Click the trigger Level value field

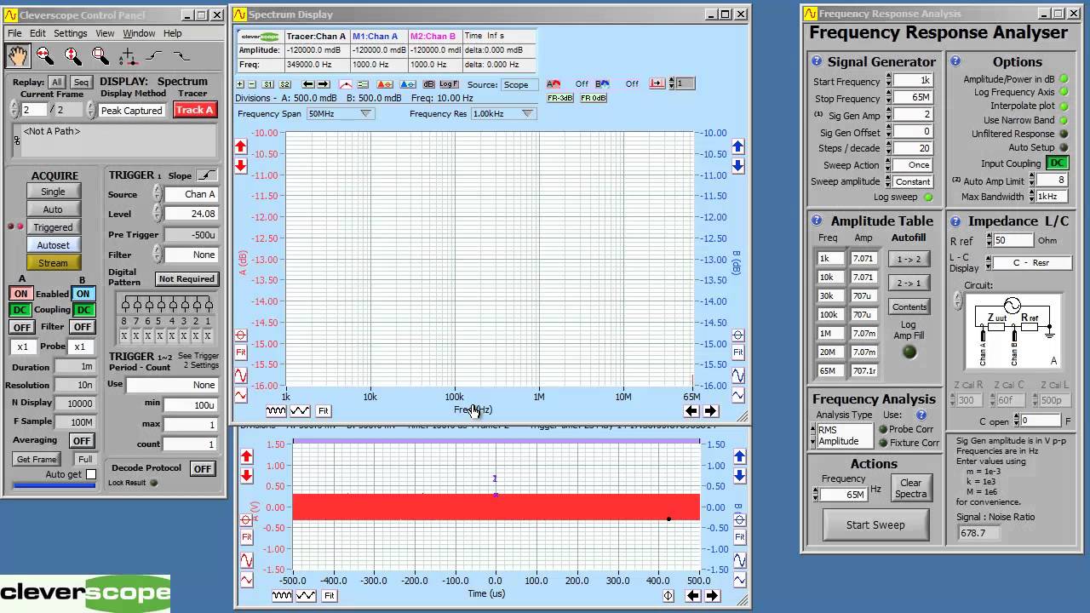pyautogui.click(x=191, y=214)
